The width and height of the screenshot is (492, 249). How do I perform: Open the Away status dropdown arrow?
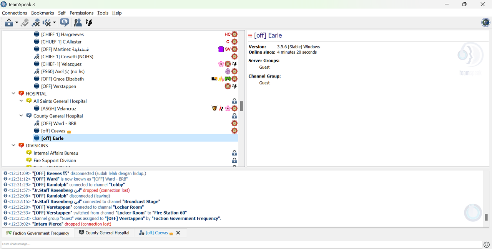click(x=17, y=23)
